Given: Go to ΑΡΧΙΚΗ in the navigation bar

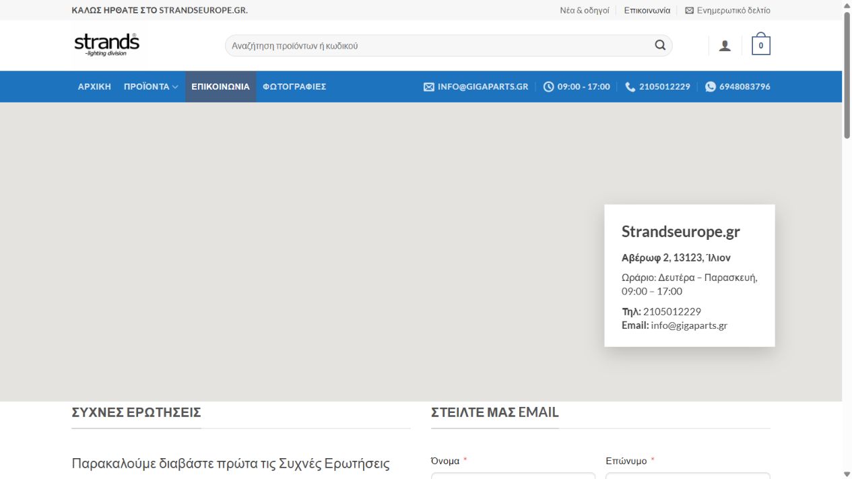Looking at the screenshot, I should click(x=94, y=87).
